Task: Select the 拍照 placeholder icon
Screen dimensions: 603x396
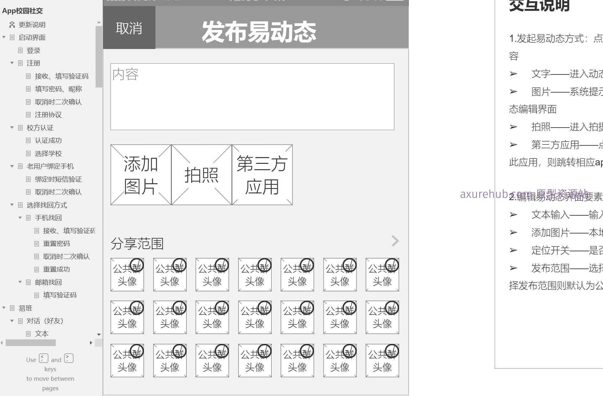Action: tap(201, 174)
